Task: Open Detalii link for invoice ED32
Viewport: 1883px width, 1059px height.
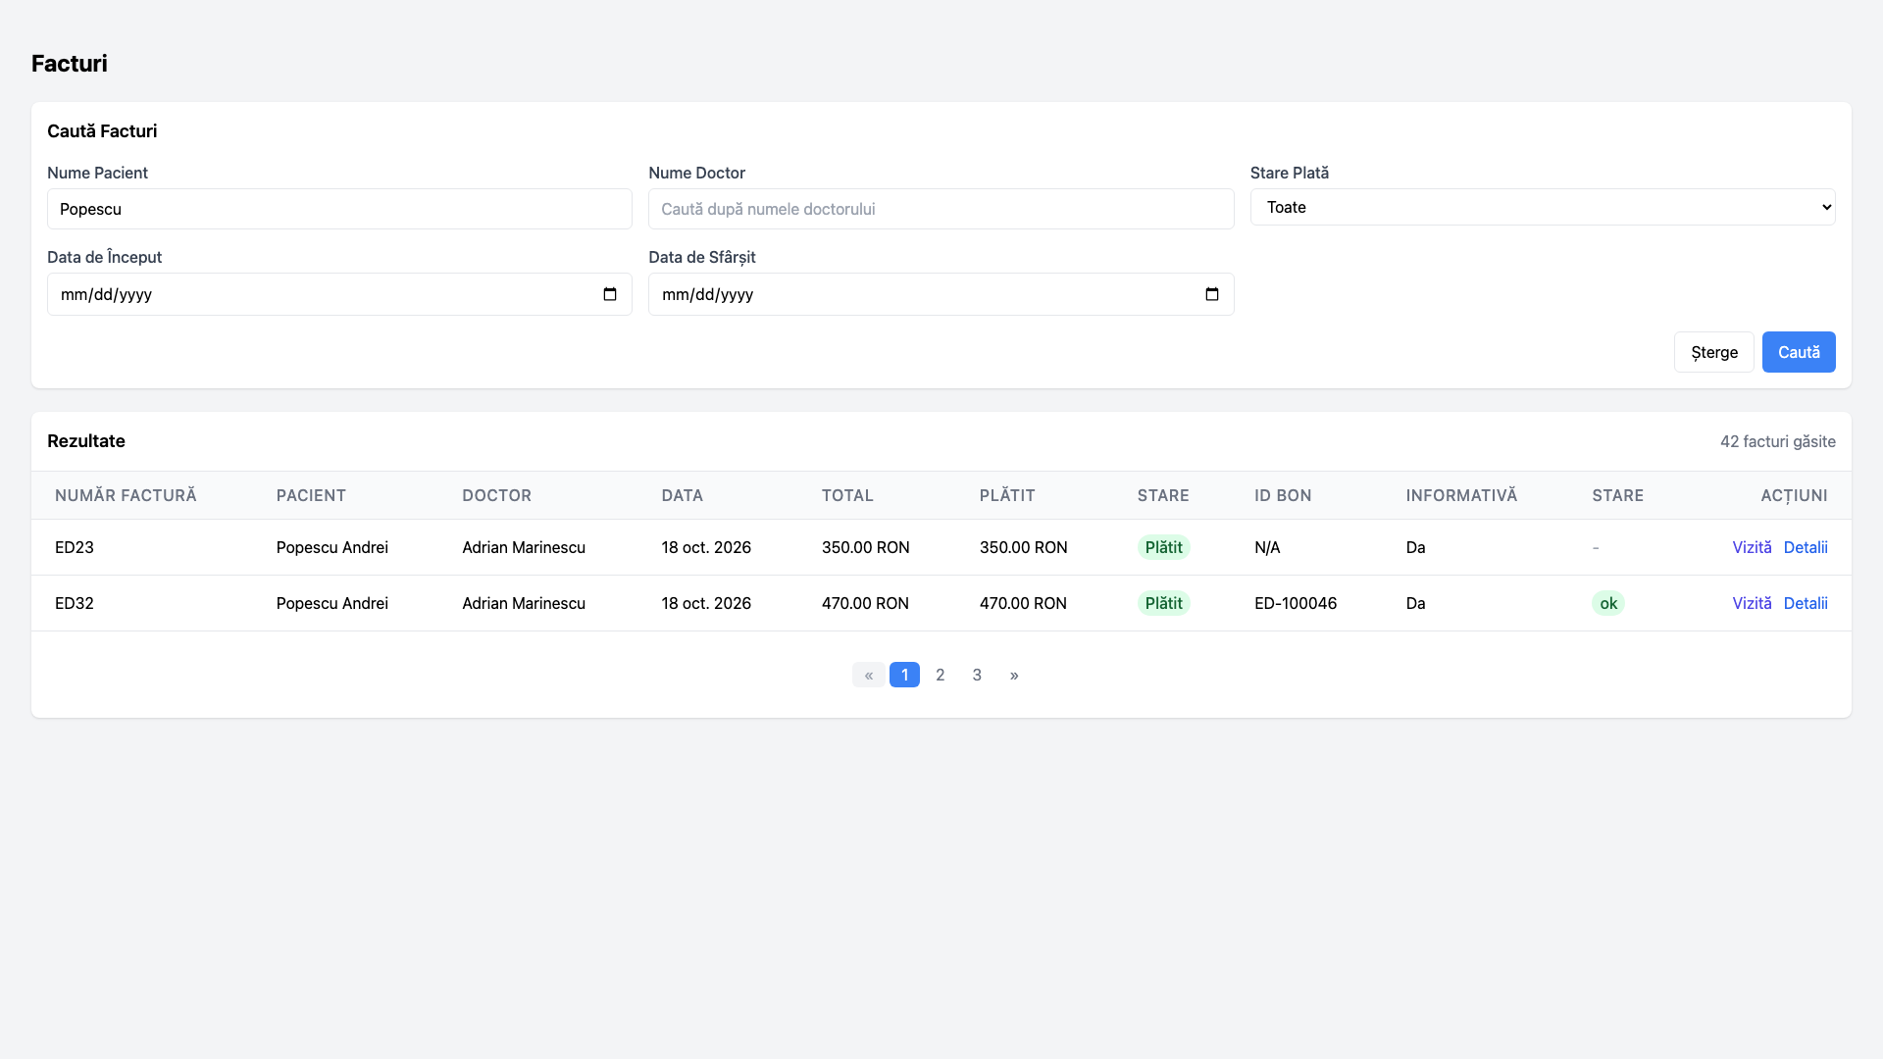Action: pos(1806,603)
